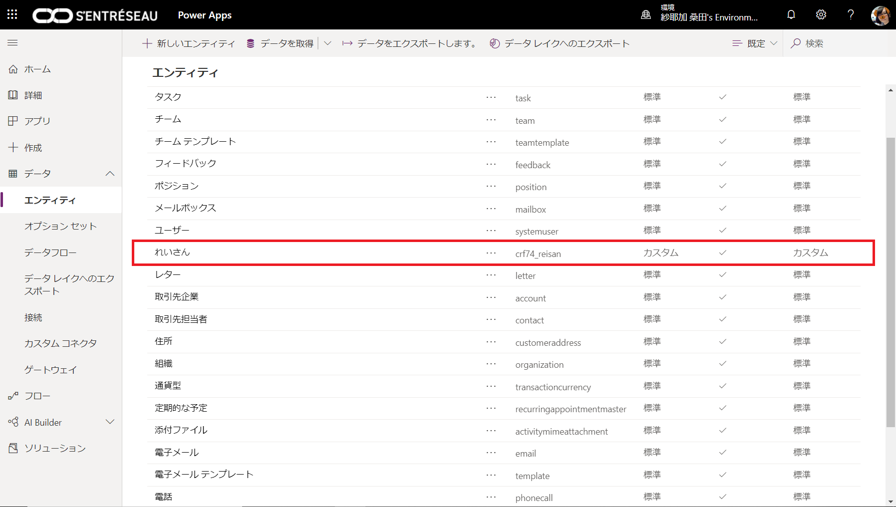Expand the AI Builder section chevron
The height and width of the screenshot is (507, 896).
click(x=110, y=422)
